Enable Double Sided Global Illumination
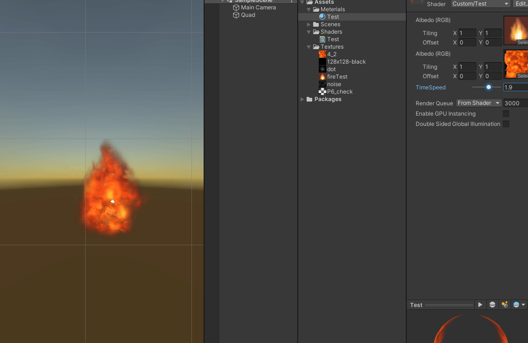The height and width of the screenshot is (343, 528). 506,124
